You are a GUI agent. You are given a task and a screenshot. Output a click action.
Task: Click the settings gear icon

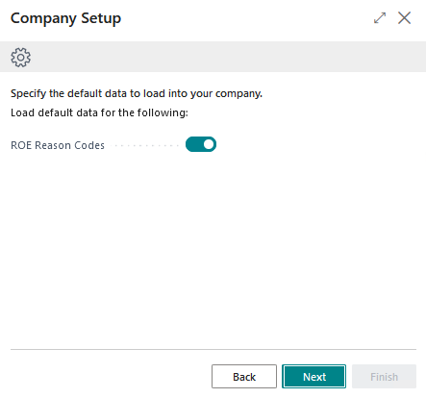click(21, 58)
